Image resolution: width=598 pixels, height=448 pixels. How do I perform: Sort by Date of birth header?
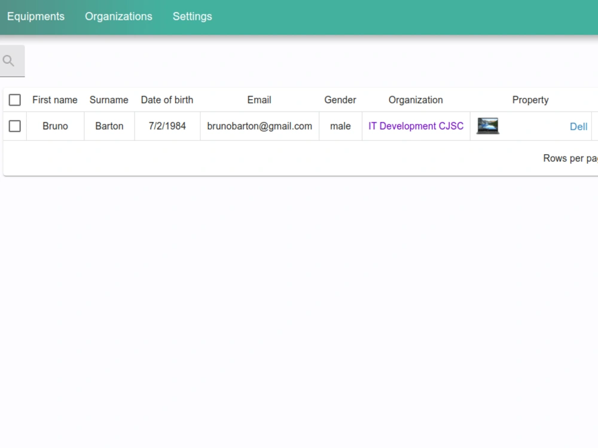coord(167,100)
